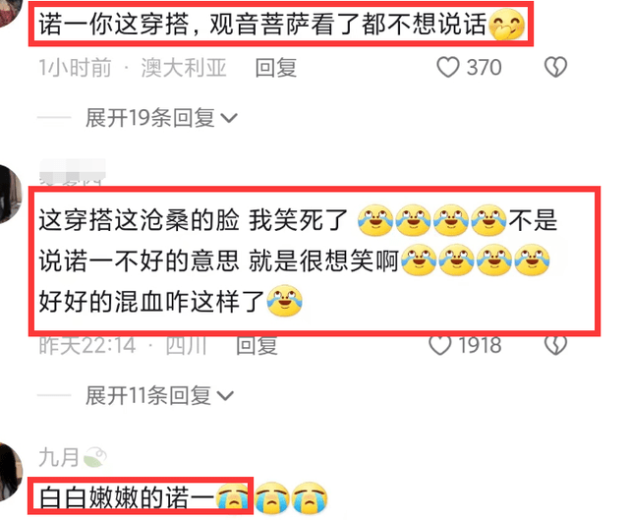Screen dimensions: 629x520
Task: Select the 白白嫩嫩的诺一 comment text
Action: point(141,497)
